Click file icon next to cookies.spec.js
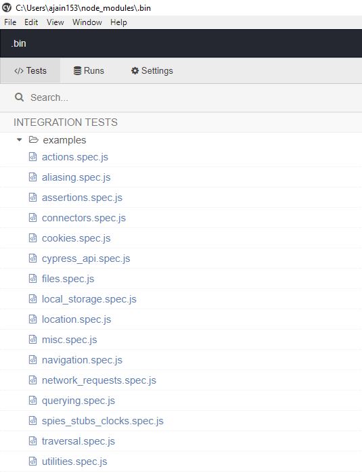Screen dimensions: 362x473 pyautogui.click(x=33, y=238)
